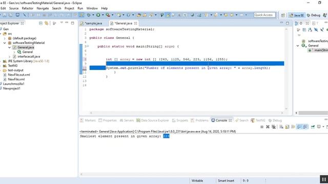The height and width of the screenshot is (184, 328).
Task: Open the Navigate menu
Action: click(x=43, y=8)
